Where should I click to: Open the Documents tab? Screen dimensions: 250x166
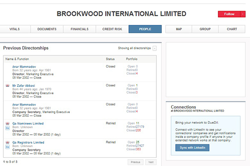pos(47,29)
